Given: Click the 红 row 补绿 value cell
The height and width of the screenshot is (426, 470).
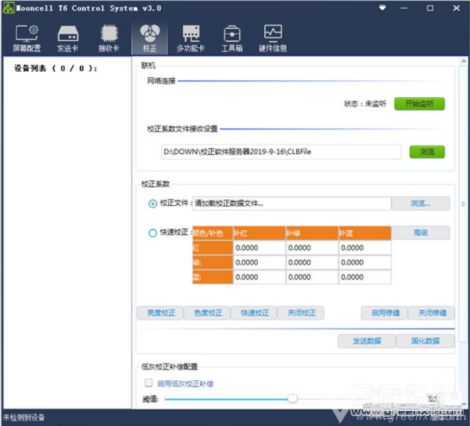Looking at the screenshot, I should point(312,248).
